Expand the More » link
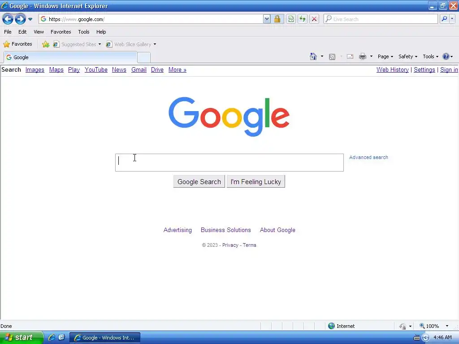Screen dimensions: 459x344 pyautogui.click(x=178, y=69)
